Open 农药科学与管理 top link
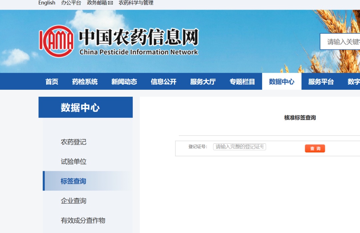Viewport: 360px width, 233px height. pyautogui.click(x=136, y=3)
